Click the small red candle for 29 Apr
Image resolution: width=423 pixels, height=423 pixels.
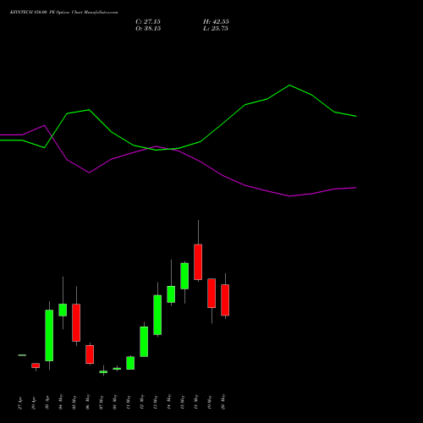(36, 365)
